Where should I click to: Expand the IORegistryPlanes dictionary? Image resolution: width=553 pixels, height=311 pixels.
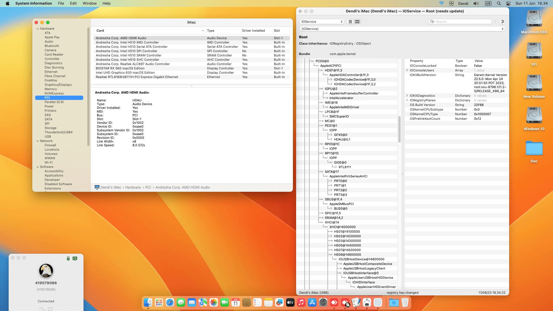[407, 100]
